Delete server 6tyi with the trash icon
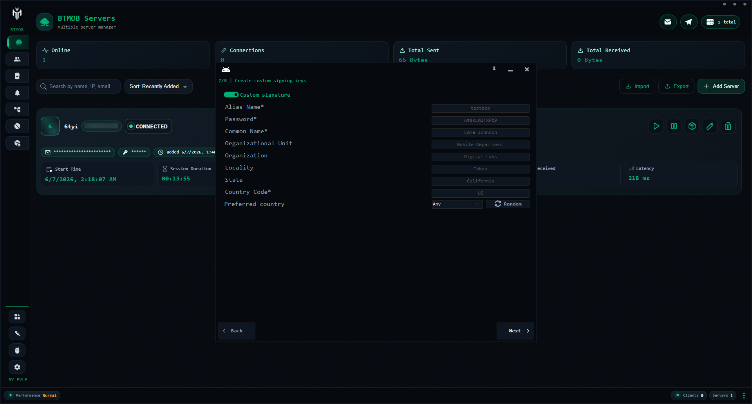752x404 pixels. [x=728, y=126]
